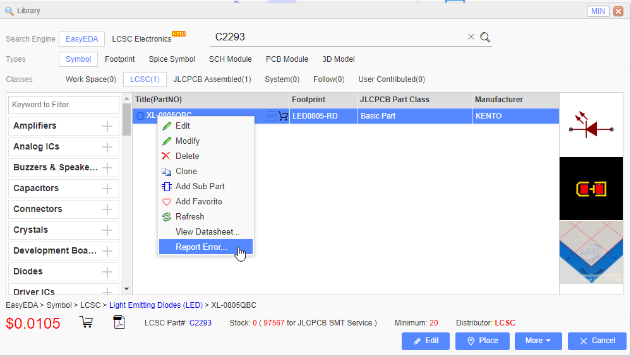Select the Spice Symbol type

tap(172, 59)
